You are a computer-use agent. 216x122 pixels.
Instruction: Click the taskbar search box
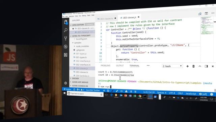click(85, 94)
